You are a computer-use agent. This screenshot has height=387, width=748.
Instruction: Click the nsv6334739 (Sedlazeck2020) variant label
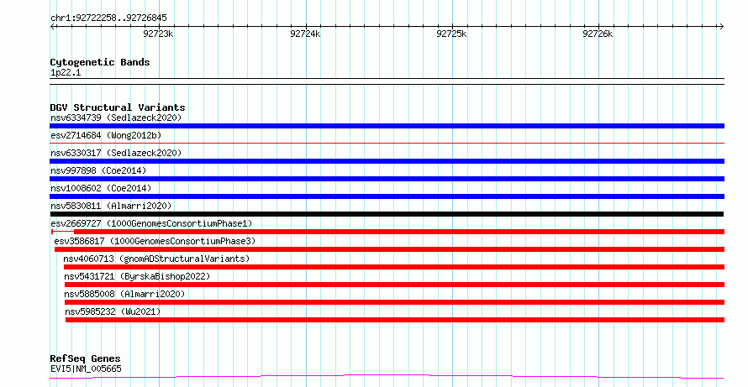pos(116,118)
